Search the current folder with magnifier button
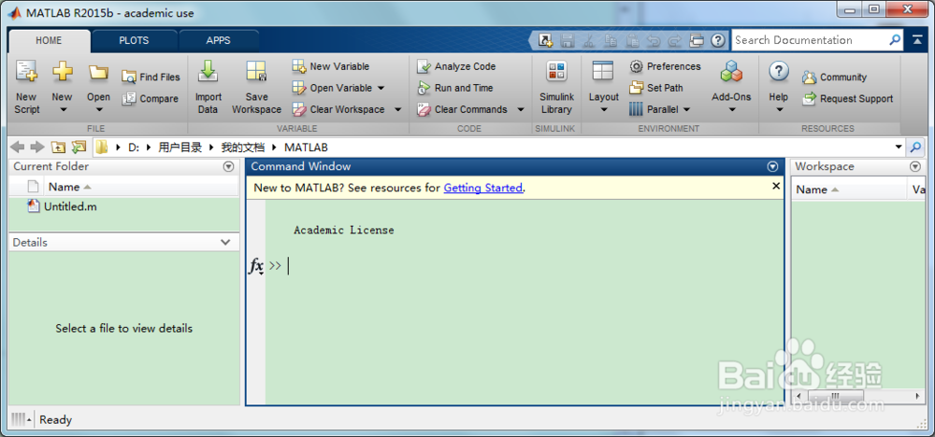935x437 pixels. pos(914,147)
